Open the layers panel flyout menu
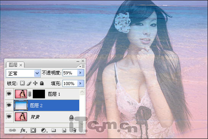Image resolution: width=208 pixels, height=139 pixels. click(x=82, y=66)
